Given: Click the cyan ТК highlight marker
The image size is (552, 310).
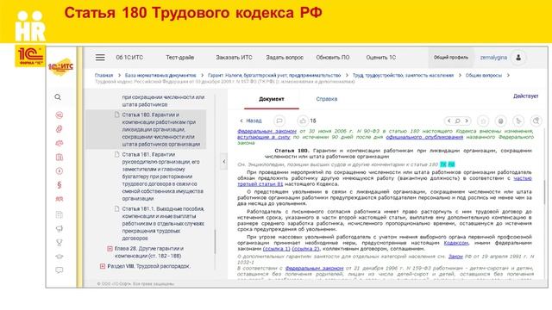Looking at the screenshot, I should pos(443,164).
